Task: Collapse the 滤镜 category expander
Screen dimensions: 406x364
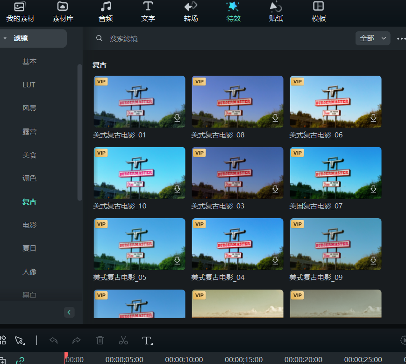Action: (x=5, y=38)
